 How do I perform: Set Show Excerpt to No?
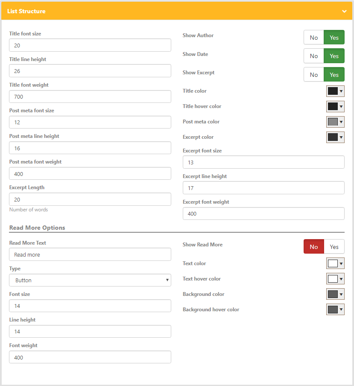click(x=313, y=75)
